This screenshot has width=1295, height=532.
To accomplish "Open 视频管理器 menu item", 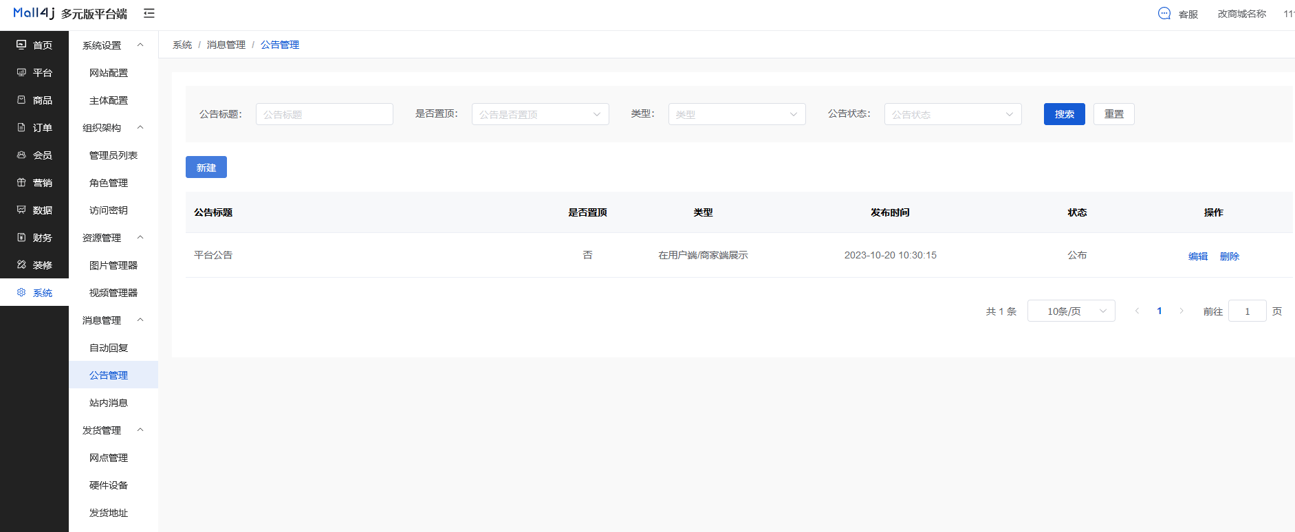I will pyautogui.click(x=113, y=292).
